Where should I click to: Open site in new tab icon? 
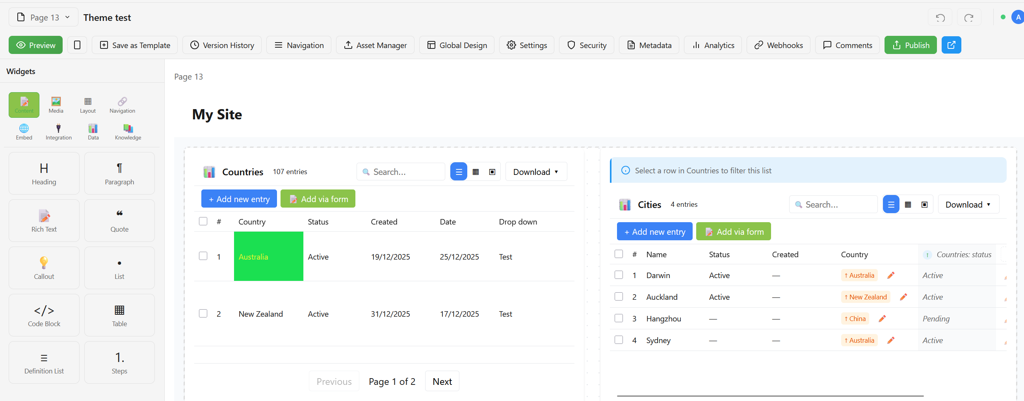pyautogui.click(x=951, y=45)
